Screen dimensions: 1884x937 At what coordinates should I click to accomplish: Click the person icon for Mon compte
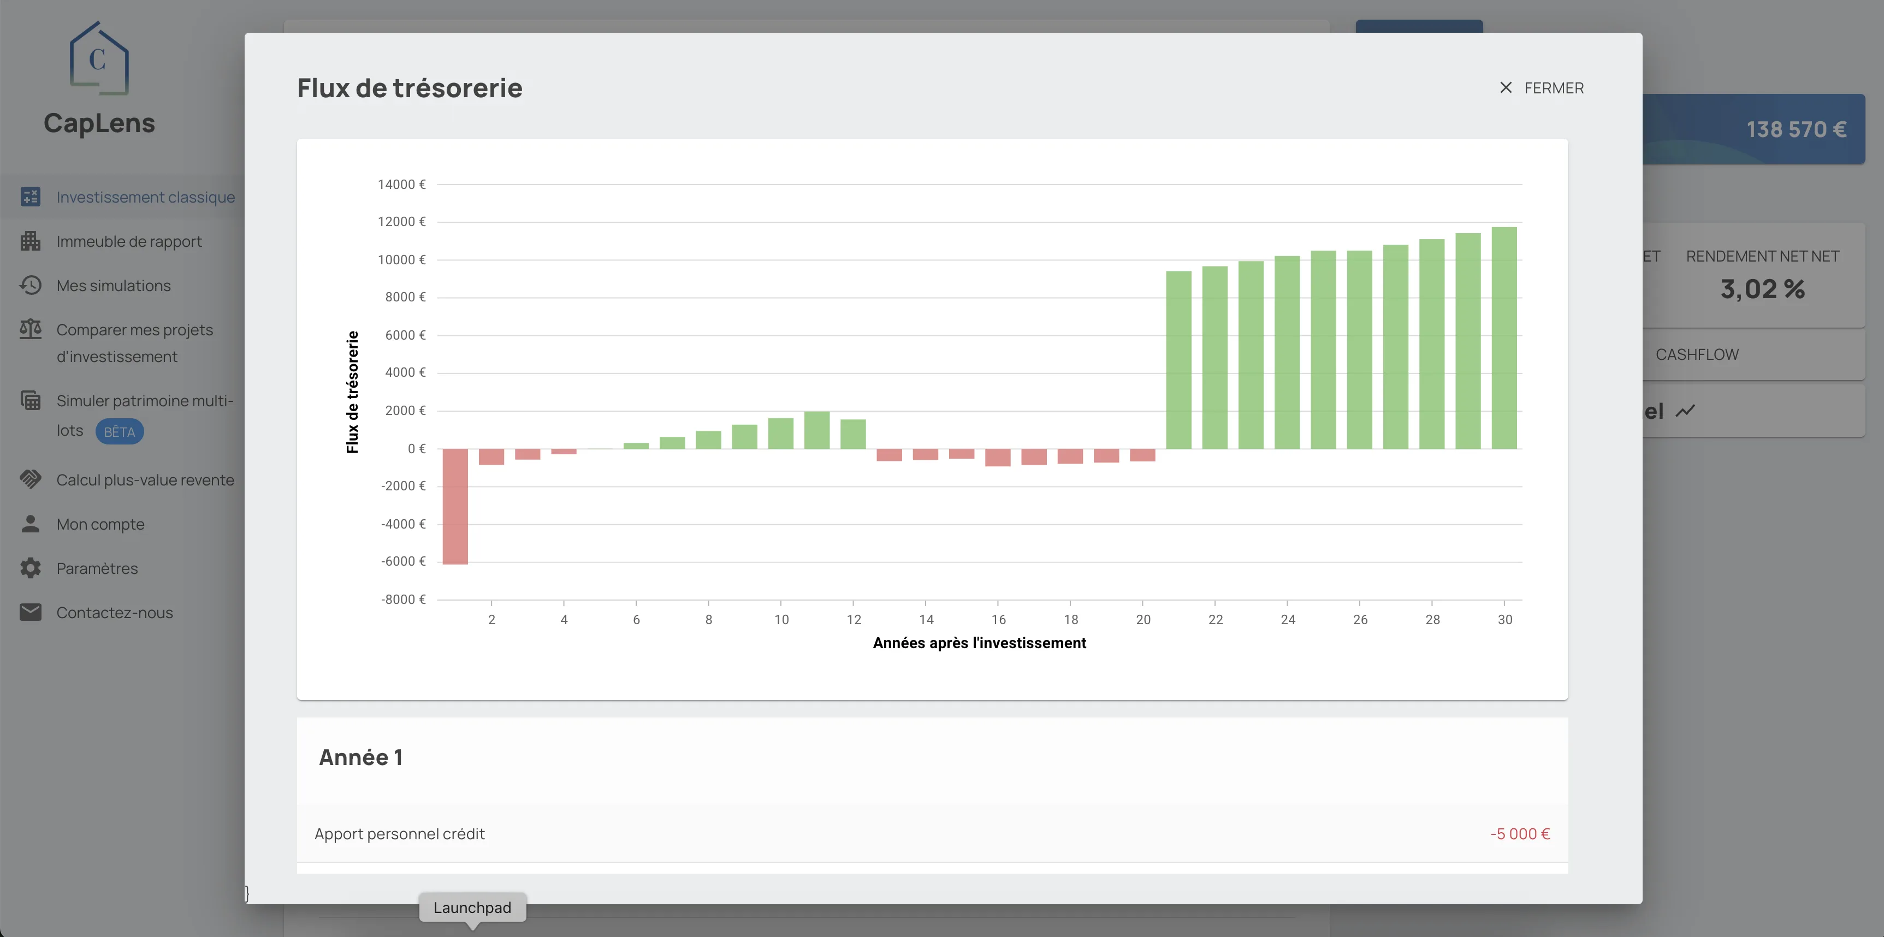coord(30,524)
